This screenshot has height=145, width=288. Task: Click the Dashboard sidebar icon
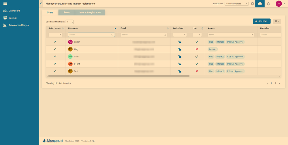[5, 11]
